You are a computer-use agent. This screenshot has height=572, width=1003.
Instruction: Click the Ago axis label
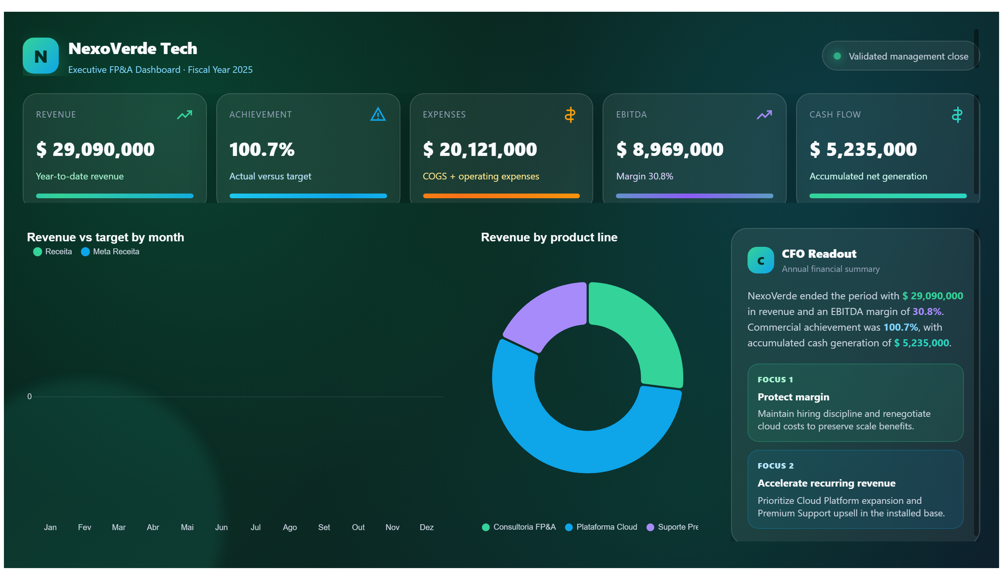click(x=290, y=527)
